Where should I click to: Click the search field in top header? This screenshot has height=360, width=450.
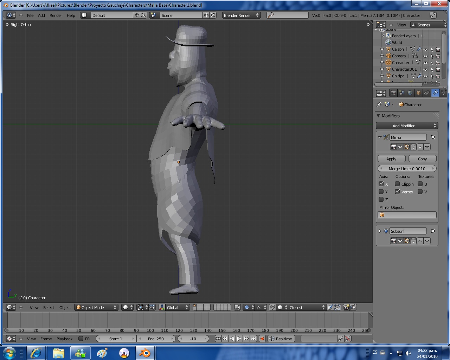pos(288,15)
